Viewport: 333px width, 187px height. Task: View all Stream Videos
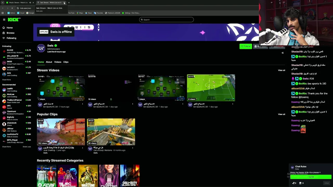coord(281,70)
